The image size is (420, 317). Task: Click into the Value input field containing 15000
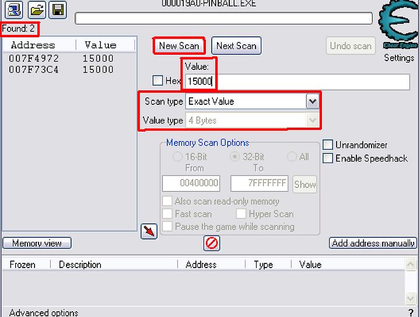[x=297, y=82]
